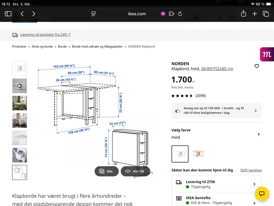Open the Vis i 3D viewer

point(135,171)
